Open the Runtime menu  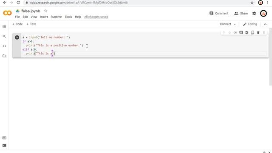(56, 17)
